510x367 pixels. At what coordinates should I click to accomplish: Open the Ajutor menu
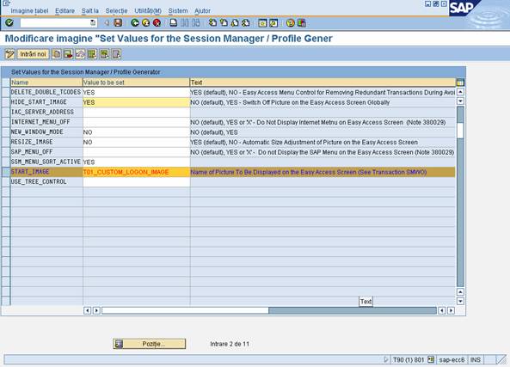[202, 10]
